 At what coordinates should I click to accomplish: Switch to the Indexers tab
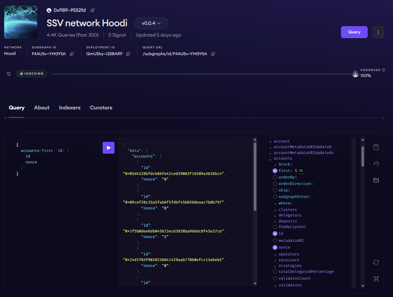(70, 108)
